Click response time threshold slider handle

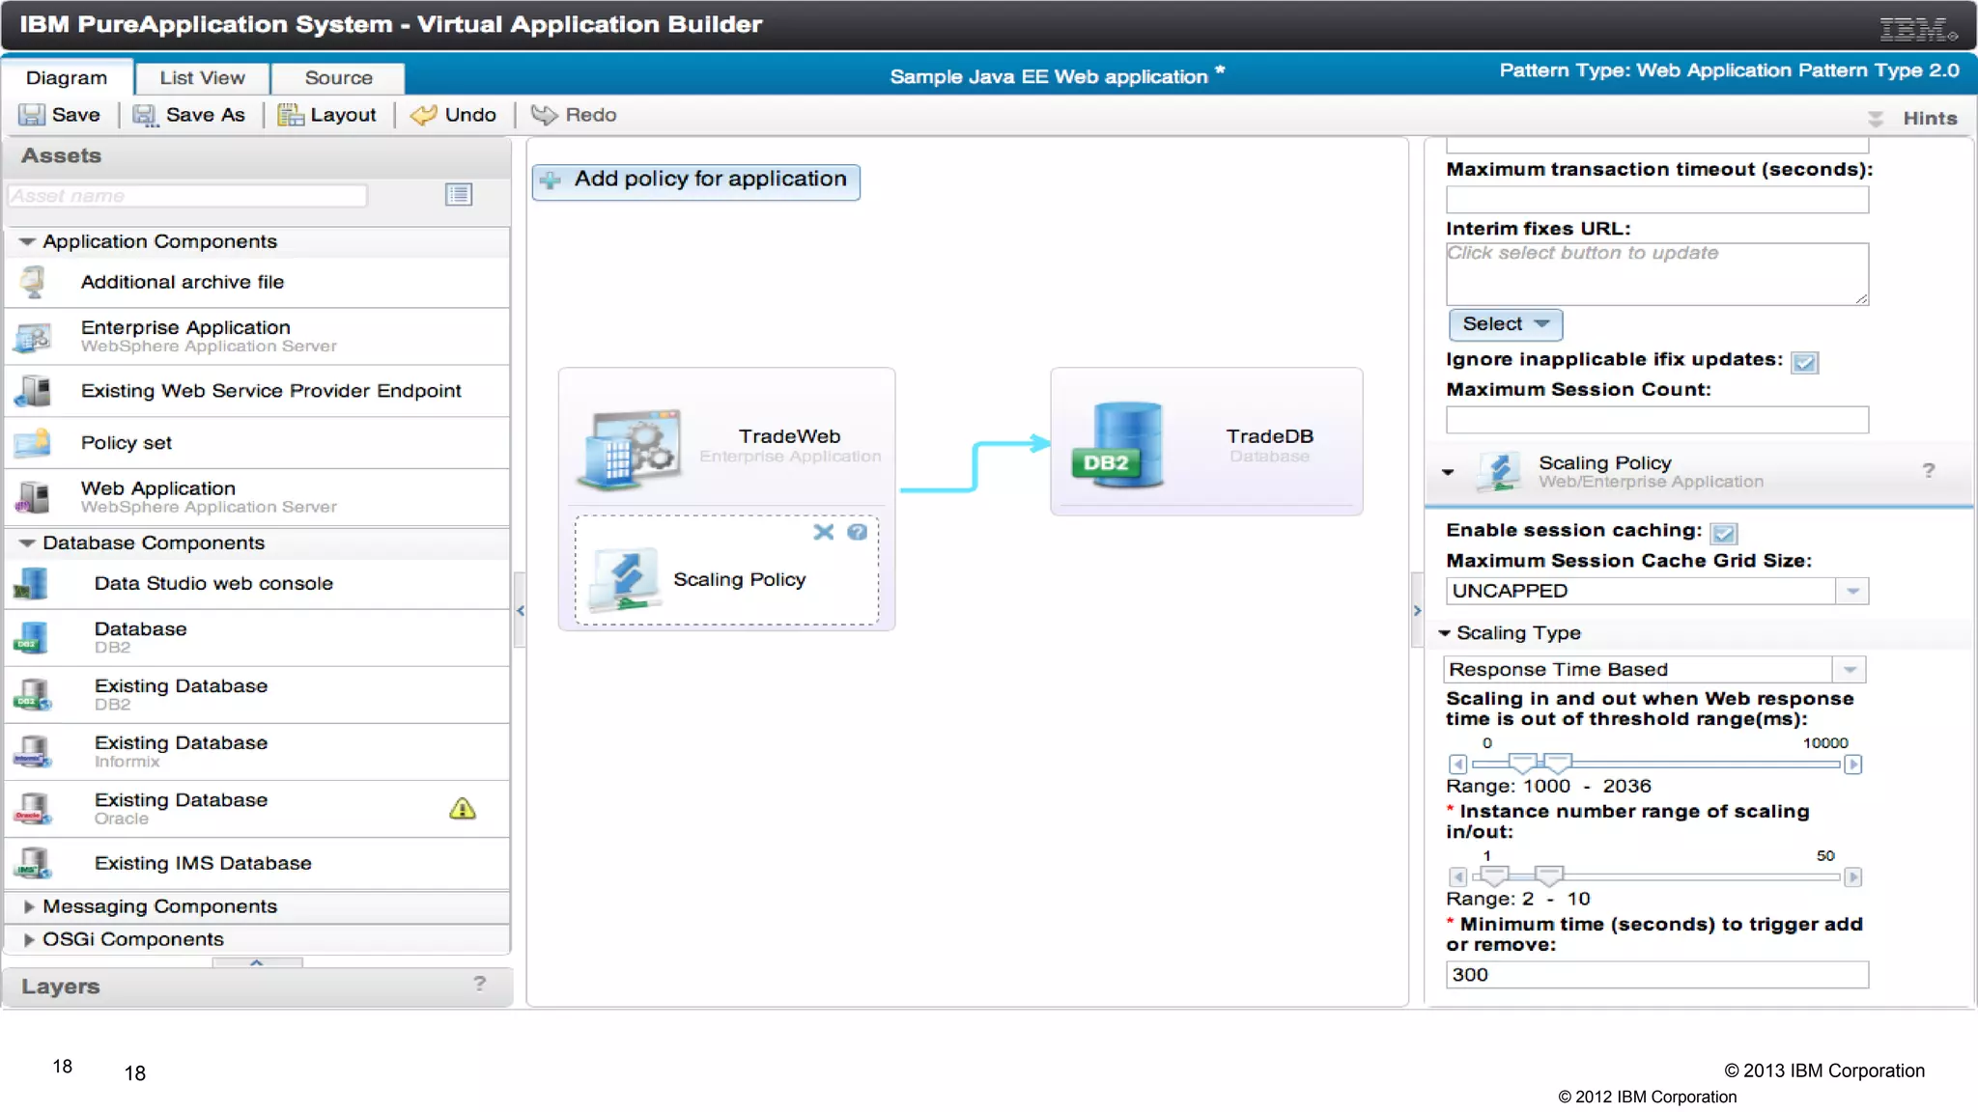pyautogui.click(x=1523, y=763)
